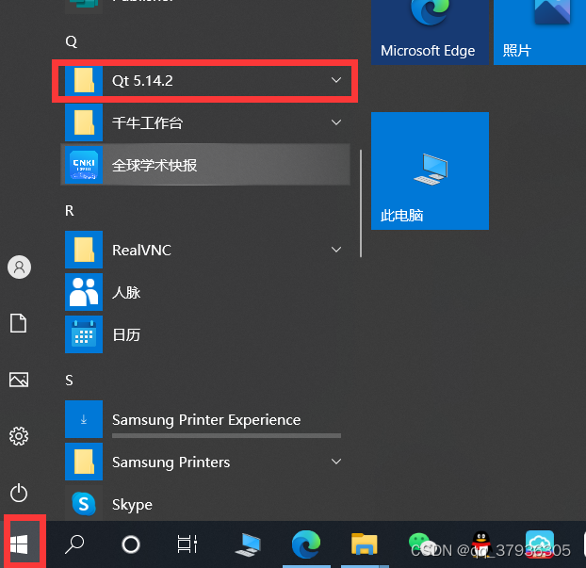This screenshot has height=568, width=586.
Task: Launch 人脉 People app icon
Action: point(84,292)
